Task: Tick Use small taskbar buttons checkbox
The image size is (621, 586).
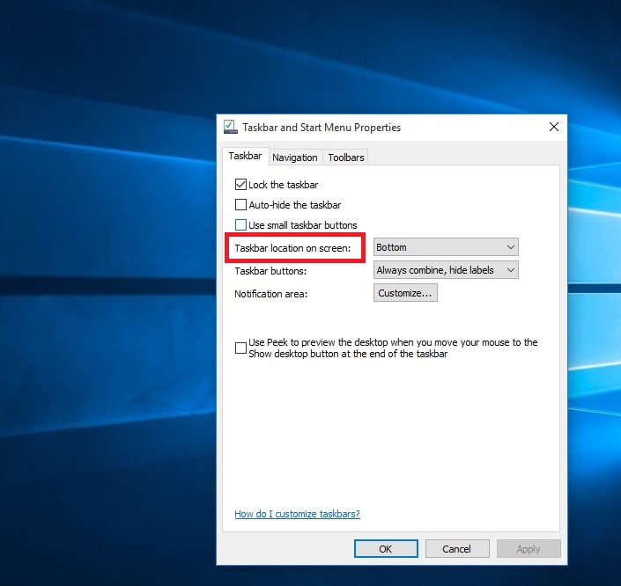Action: (x=240, y=225)
